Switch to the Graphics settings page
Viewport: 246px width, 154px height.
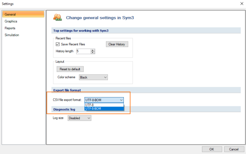(x=11, y=21)
